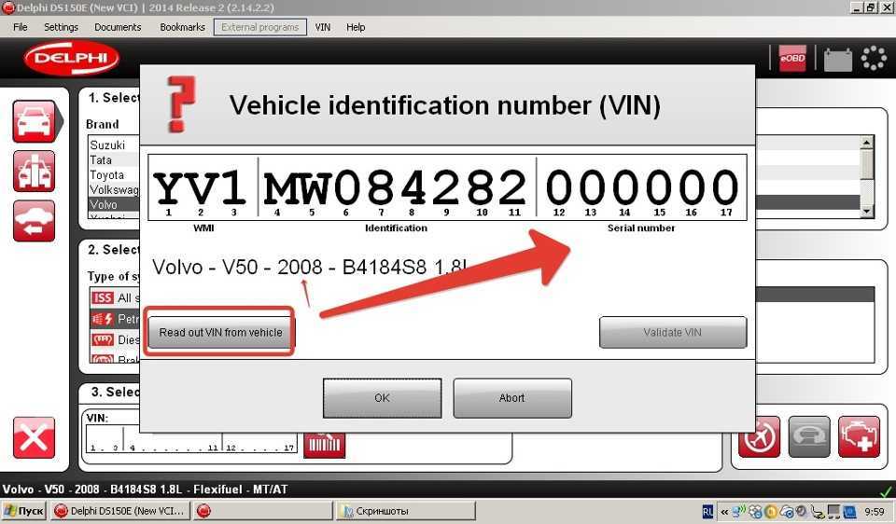896x524 pixels.
Task: Open the Windows Пуск start button
Action: tap(24, 511)
